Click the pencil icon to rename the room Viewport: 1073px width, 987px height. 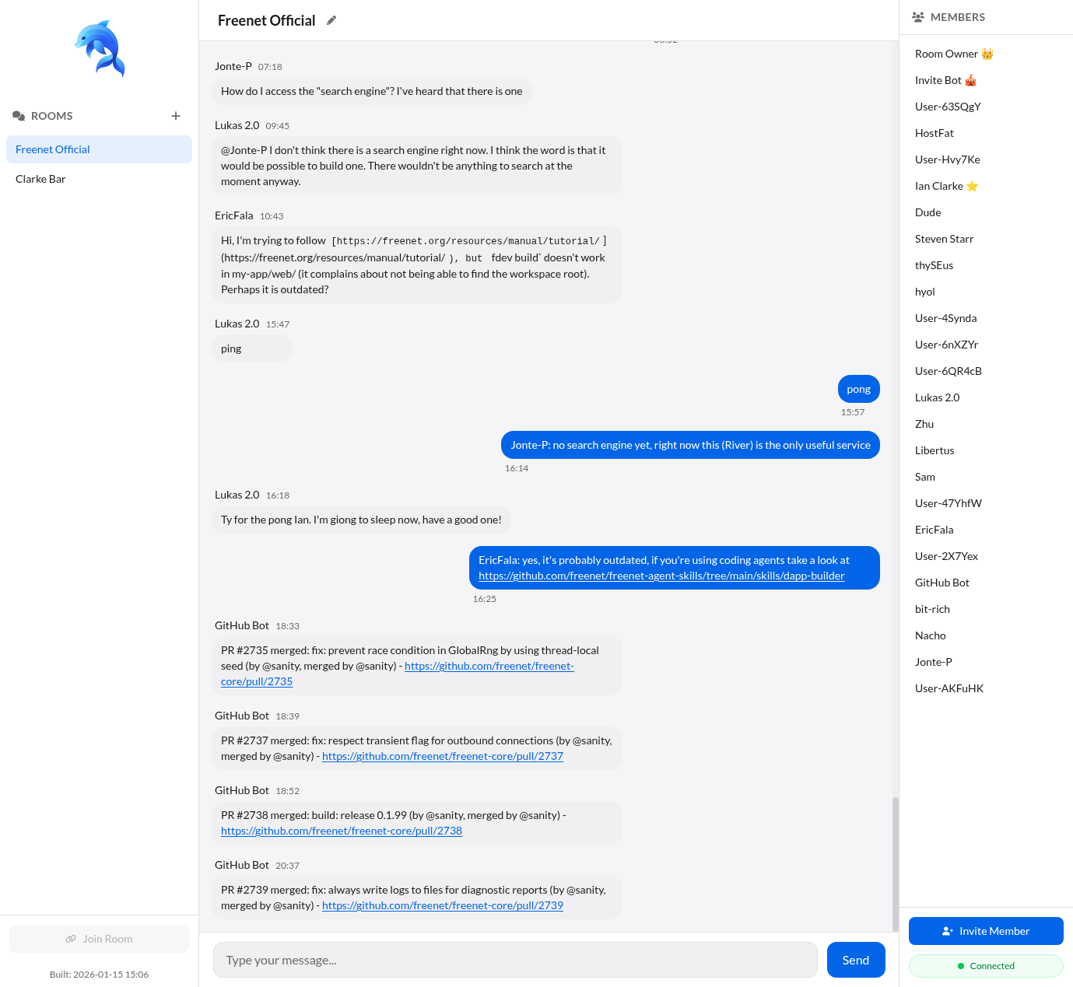(331, 19)
